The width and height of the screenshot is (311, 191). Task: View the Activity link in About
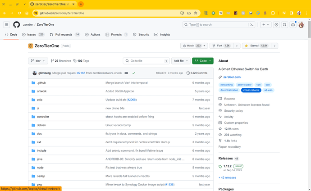coord(229,117)
